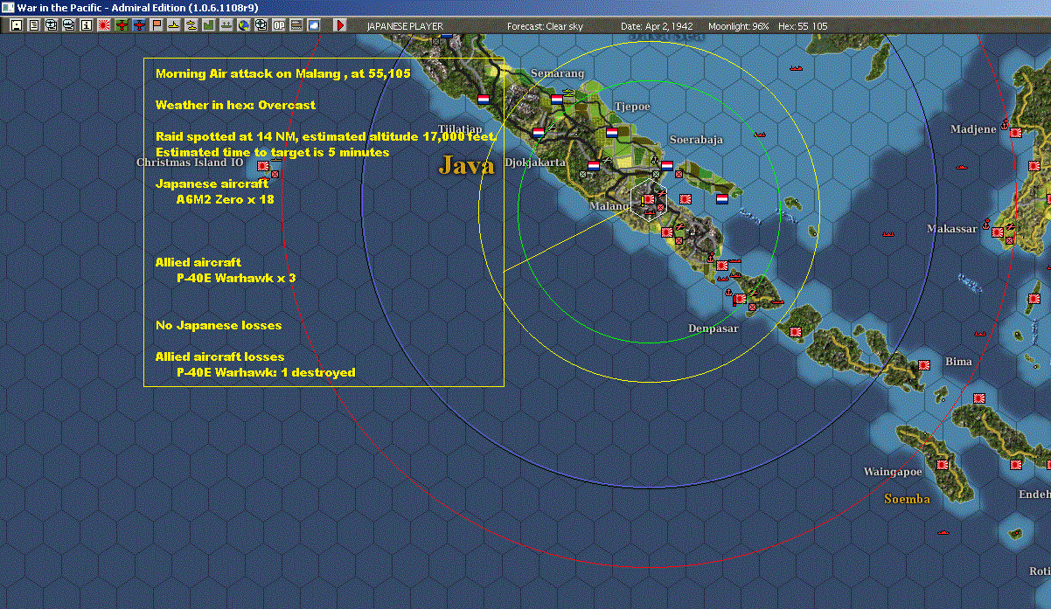Click the first ship-window toolbar icon
This screenshot has height=609, width=1051.
52,25
